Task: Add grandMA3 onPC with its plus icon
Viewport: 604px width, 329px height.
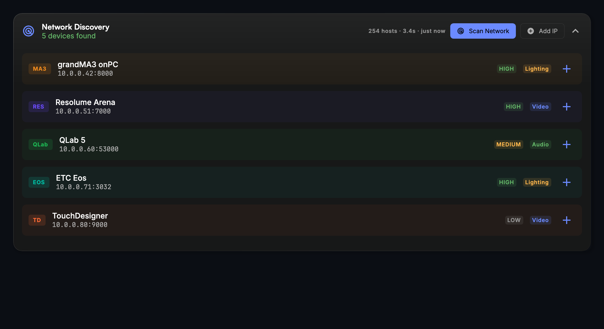Action: [x=567, y=69]
